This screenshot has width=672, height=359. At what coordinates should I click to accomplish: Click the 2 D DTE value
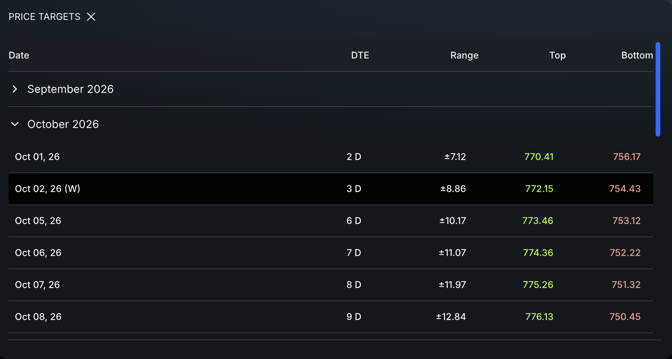point(354,157)
